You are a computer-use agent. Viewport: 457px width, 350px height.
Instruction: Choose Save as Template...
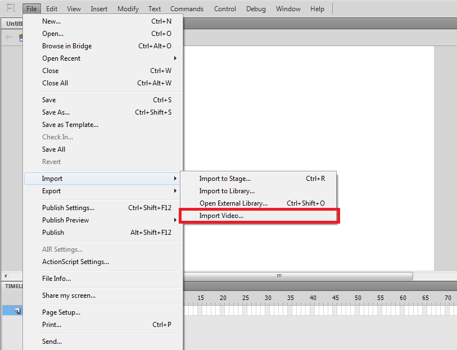(103, 125)
